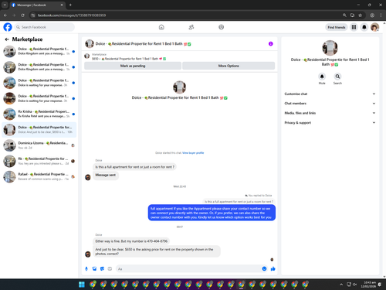
Task: Open the Rx Krisha conversation
Action: (39, 114)
